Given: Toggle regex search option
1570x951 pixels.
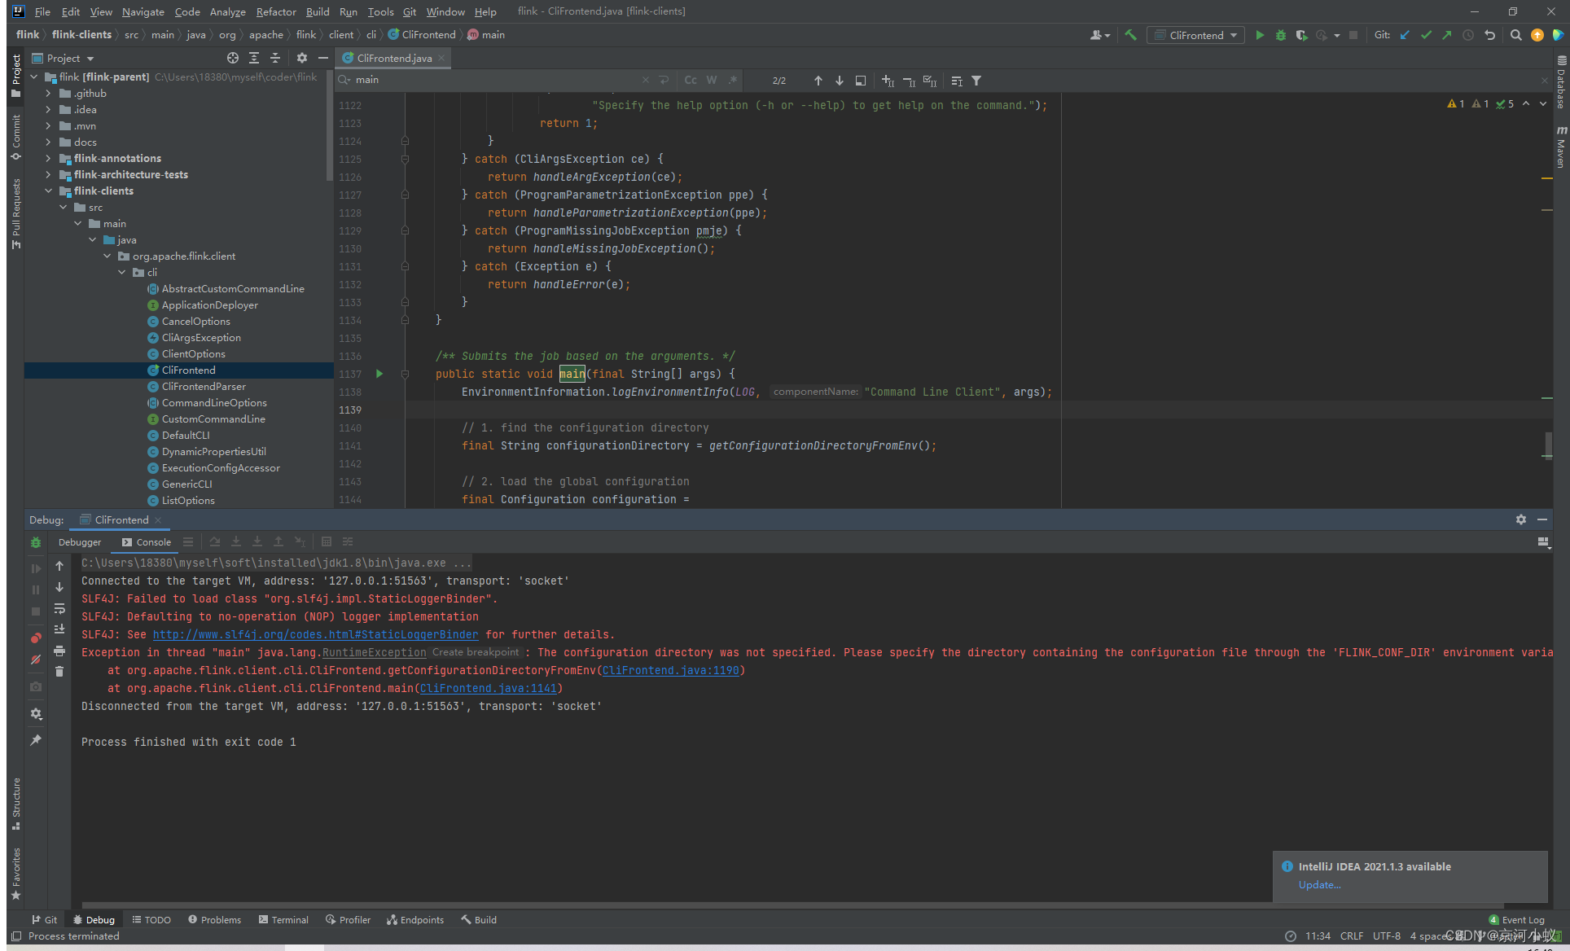Looking at the screenshot, I should (733, 80).
